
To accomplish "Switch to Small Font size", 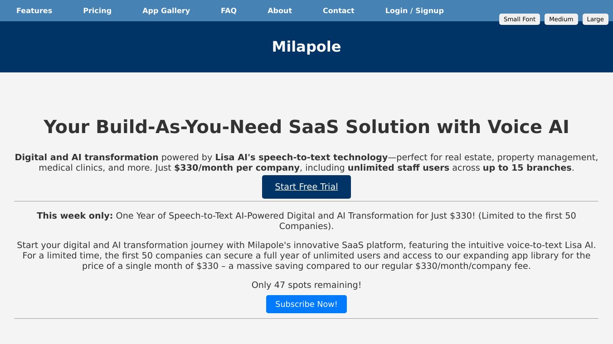I will pos(519,19).
